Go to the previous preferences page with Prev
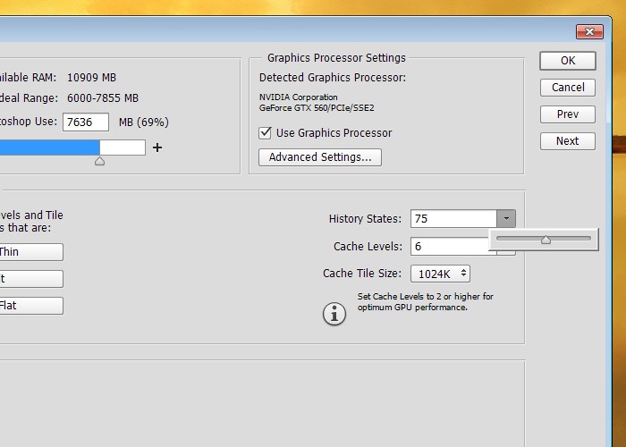The height and width of the screenshot is (447, 626). point(567,114)
